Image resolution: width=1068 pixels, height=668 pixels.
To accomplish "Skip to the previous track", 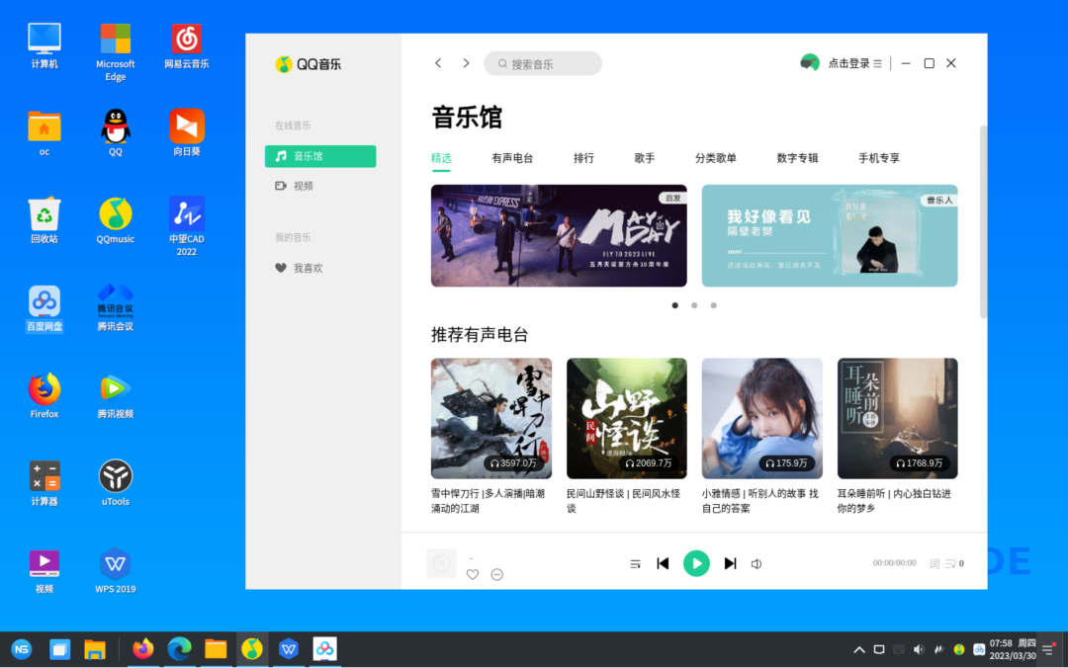I will click(663, 564).
